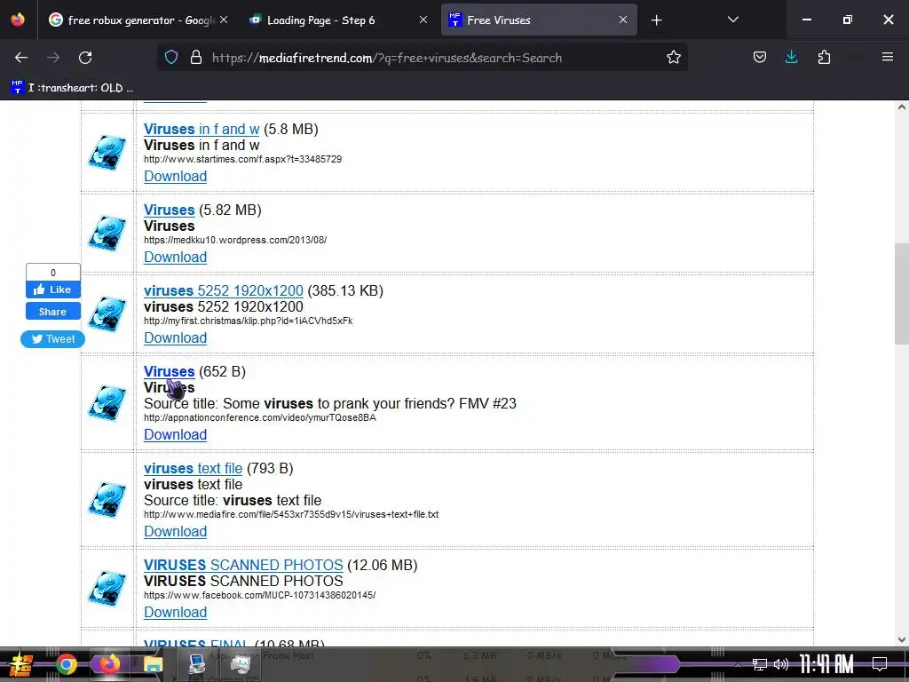Open the network tray icon
Image resolution: width=909 pixels, height=682 pixels.
(760, 664)
